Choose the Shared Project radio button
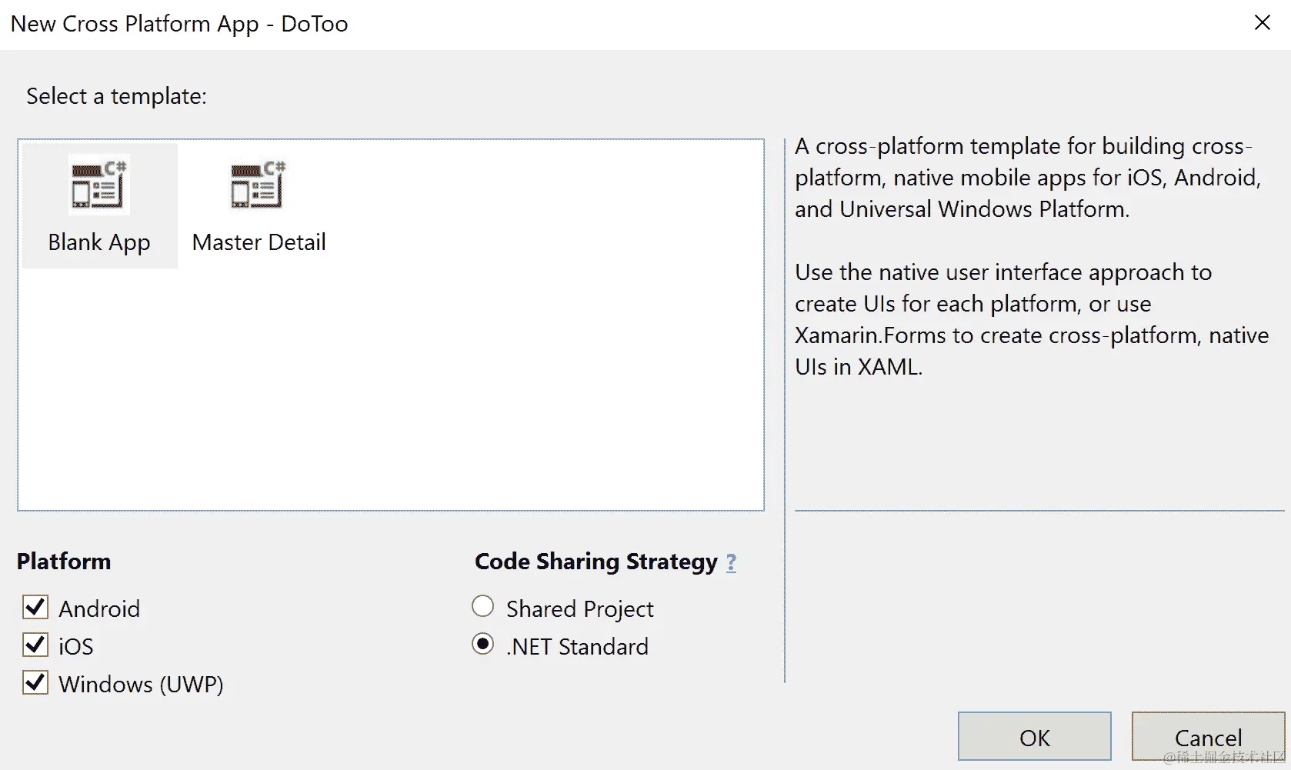1291x770 pixels. tap(482, 606)
